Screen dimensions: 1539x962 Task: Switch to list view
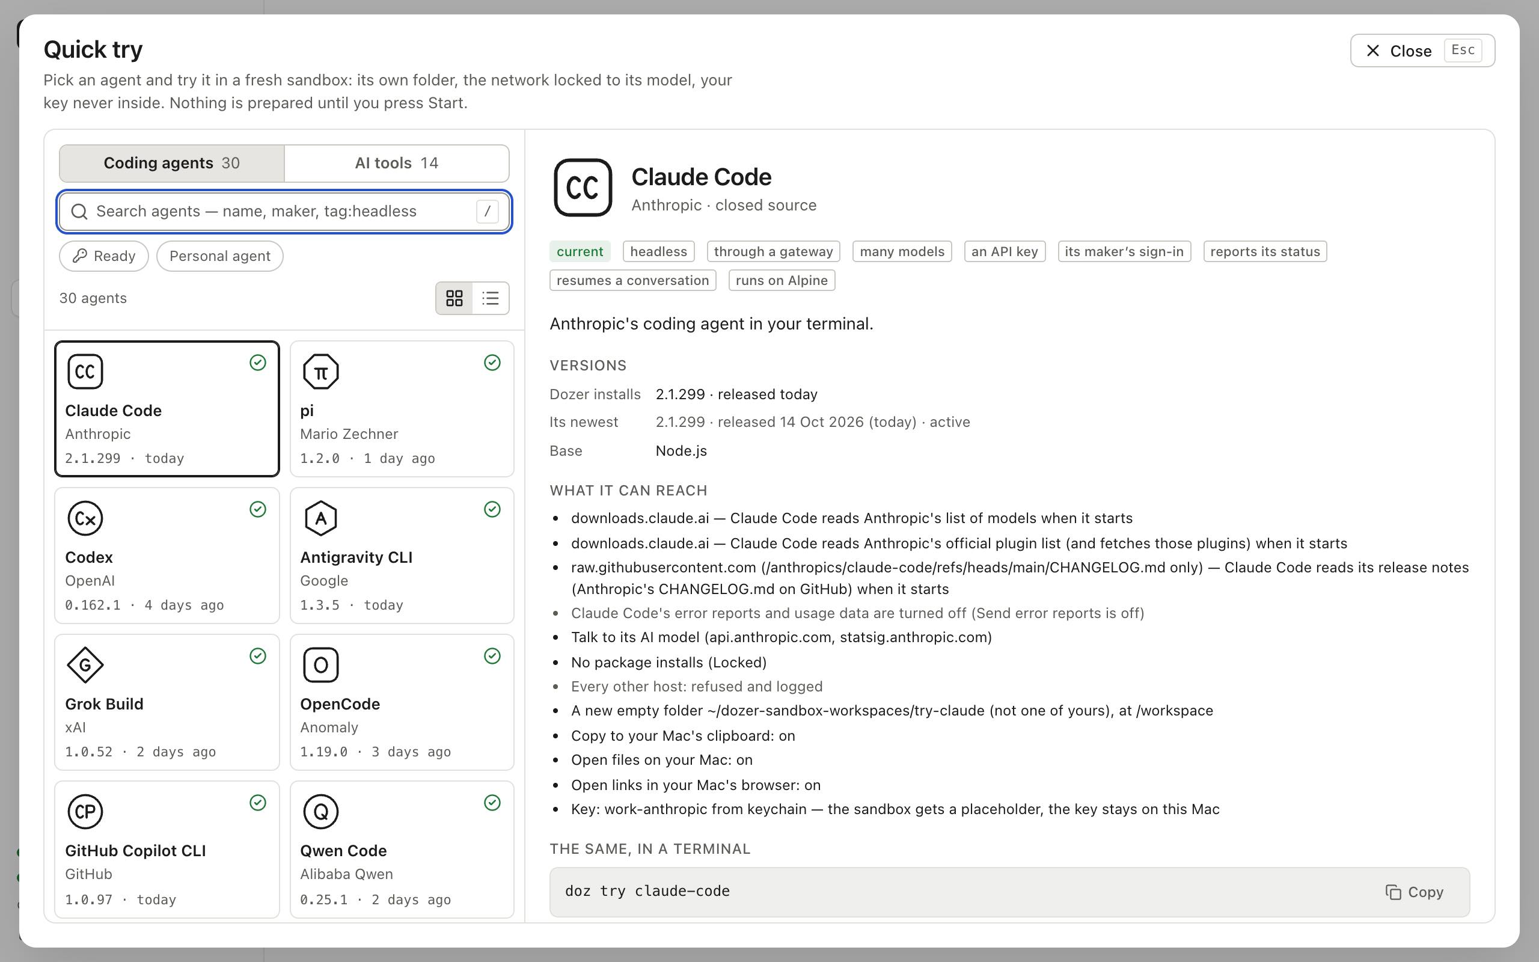[x=491, y=298]
